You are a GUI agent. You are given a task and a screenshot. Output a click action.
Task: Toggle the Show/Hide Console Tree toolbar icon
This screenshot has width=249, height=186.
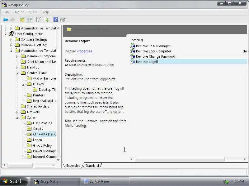[x=30, y=20]
